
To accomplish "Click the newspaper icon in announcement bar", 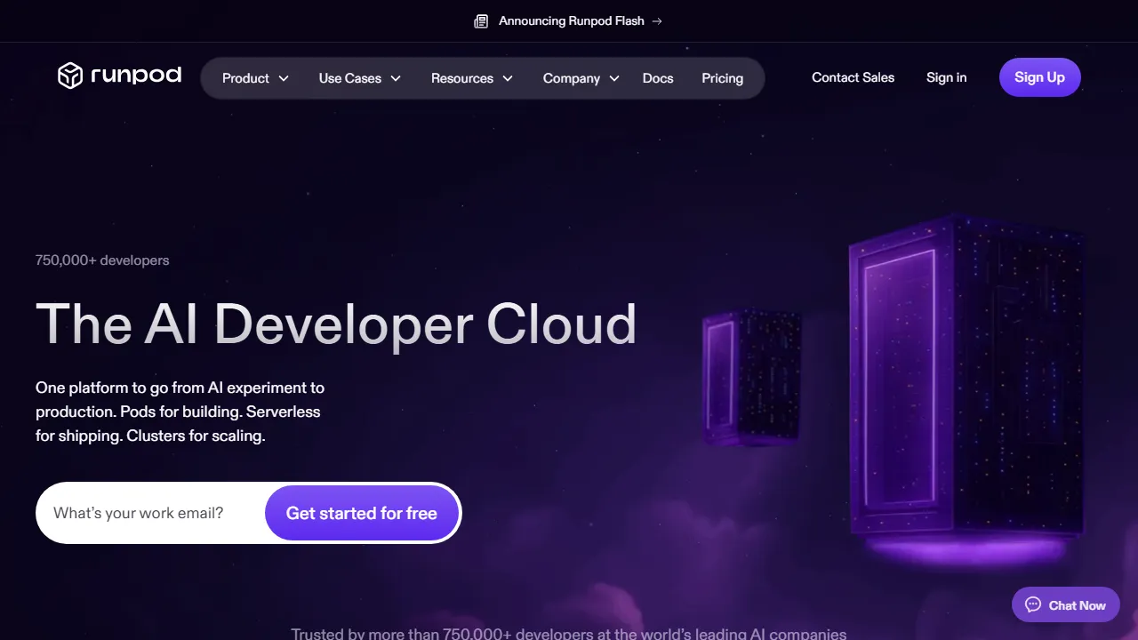I will point(481,21).
